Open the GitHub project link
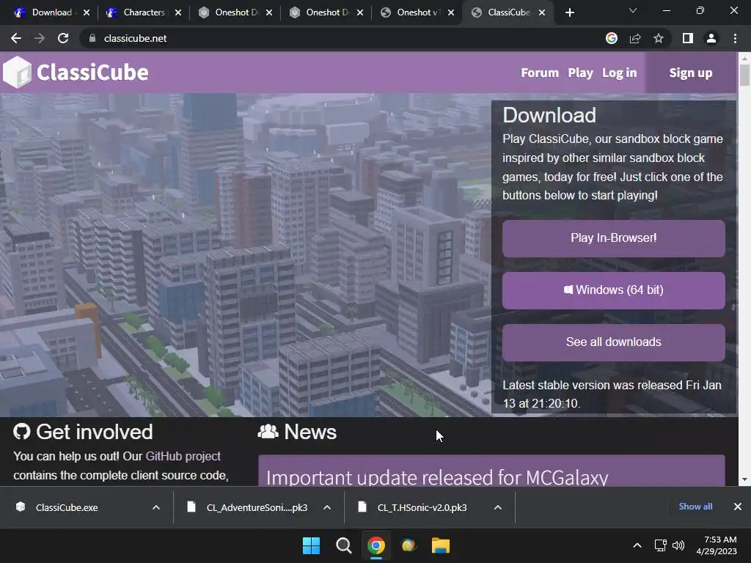The height and width of the screenshot is (563, 751). pyautogui.click(x=183, y=456)
